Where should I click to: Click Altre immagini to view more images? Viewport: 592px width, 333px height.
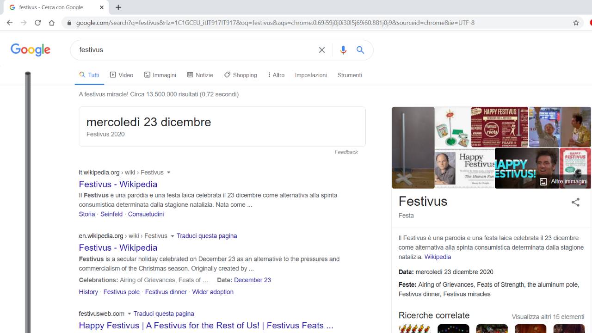[x=564, y=181]
